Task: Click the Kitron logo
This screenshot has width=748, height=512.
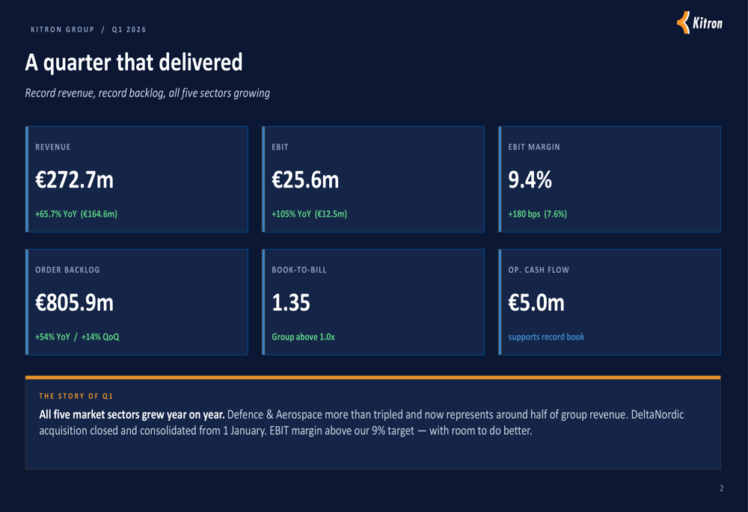Action: [700, 23]
